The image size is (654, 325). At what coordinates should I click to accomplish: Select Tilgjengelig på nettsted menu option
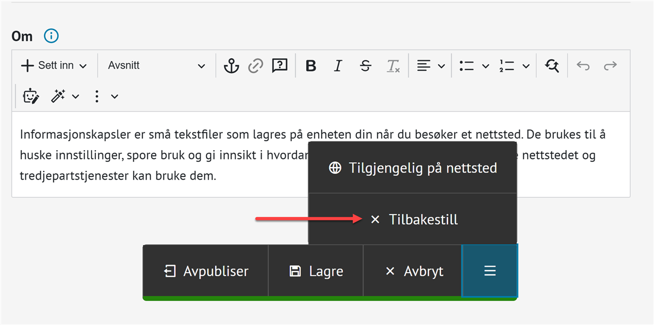413,168
